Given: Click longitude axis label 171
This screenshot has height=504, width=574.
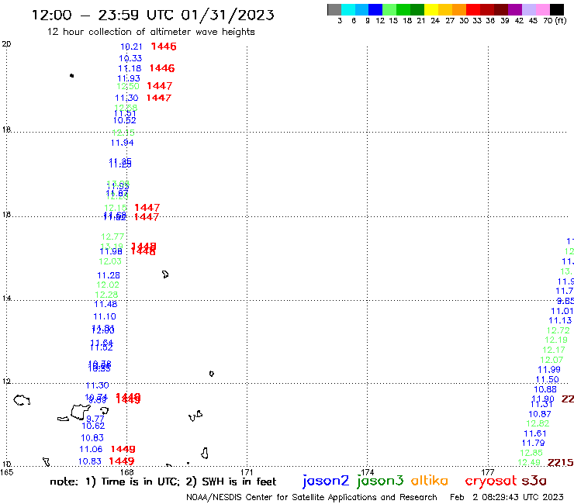Looking at the screenshot, I should click(x=247, y=472).
